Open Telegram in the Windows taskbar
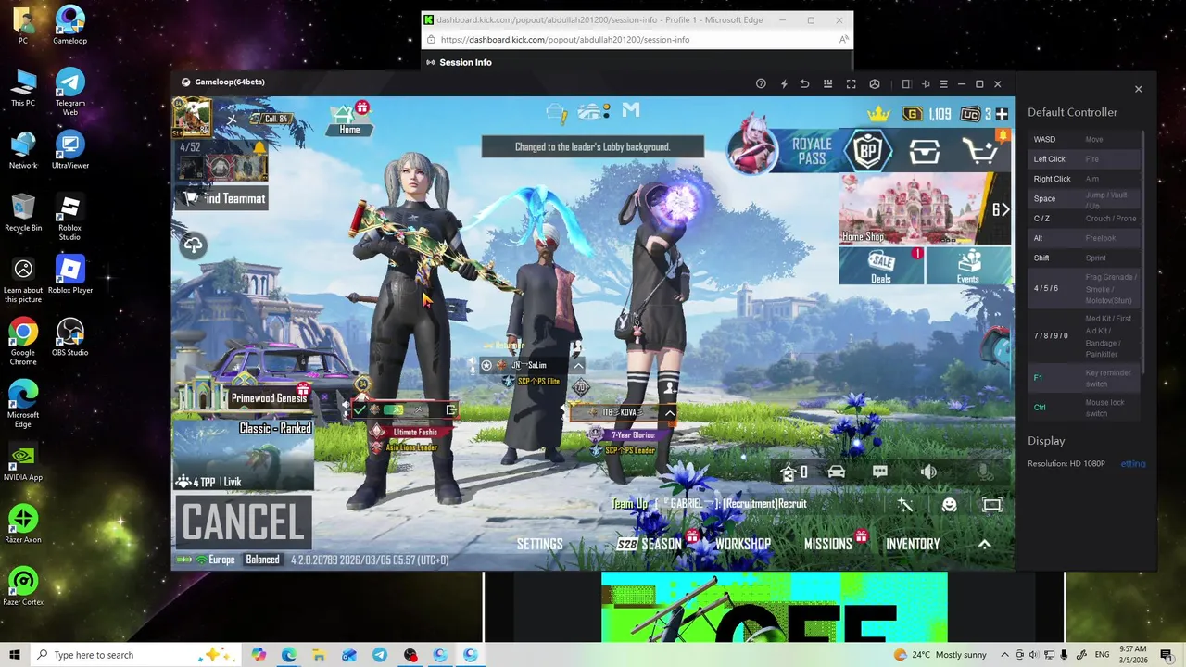1186x667 pixels. tap(380, 655)
